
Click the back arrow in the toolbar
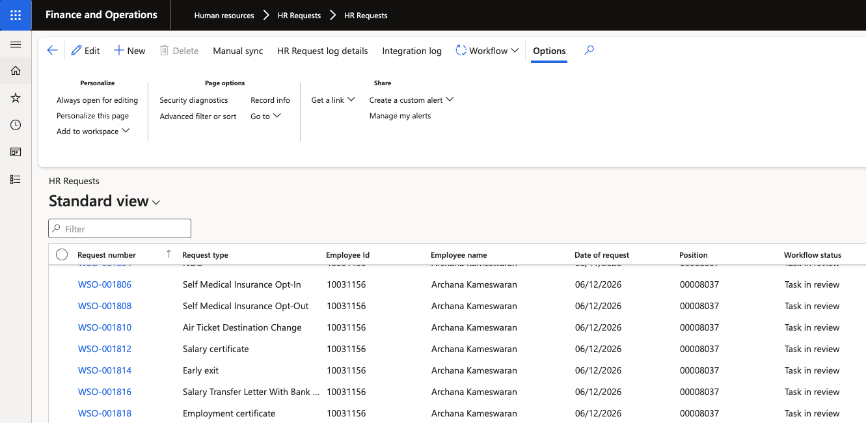(x=53, y=51)
